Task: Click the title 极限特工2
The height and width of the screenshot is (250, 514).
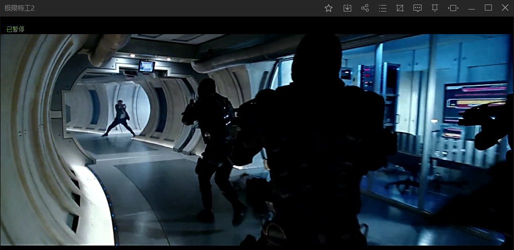Action: 20,8
